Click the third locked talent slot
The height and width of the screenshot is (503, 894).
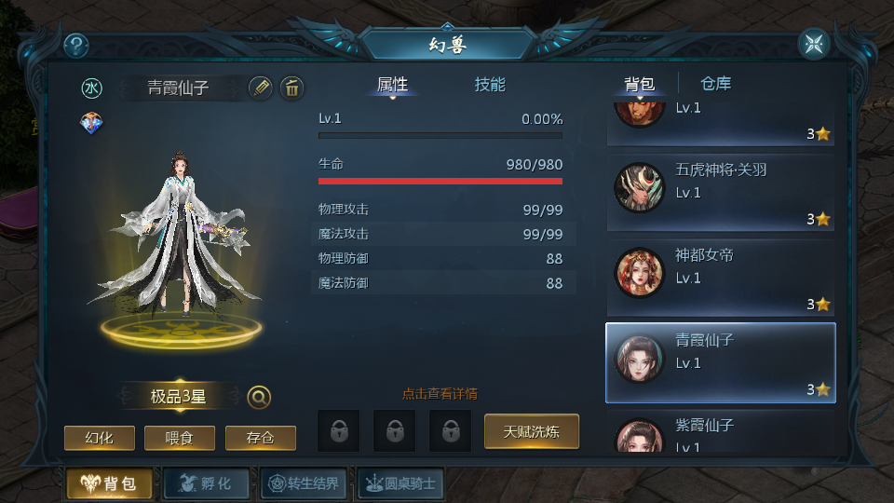click(451, 431)
